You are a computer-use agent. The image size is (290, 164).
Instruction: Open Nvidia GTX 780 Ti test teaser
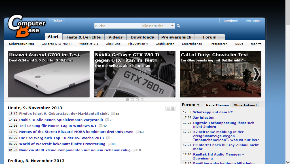click(x=135, y=74)
